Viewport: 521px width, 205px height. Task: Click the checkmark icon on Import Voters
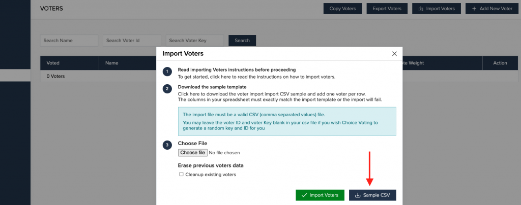click(304, 195)
